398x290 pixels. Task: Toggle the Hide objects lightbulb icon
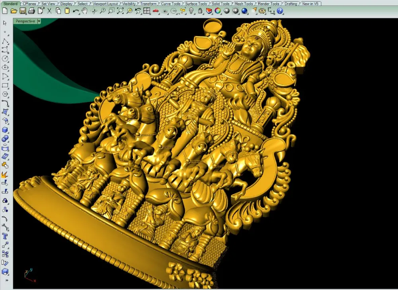click(x=191, y=11)
